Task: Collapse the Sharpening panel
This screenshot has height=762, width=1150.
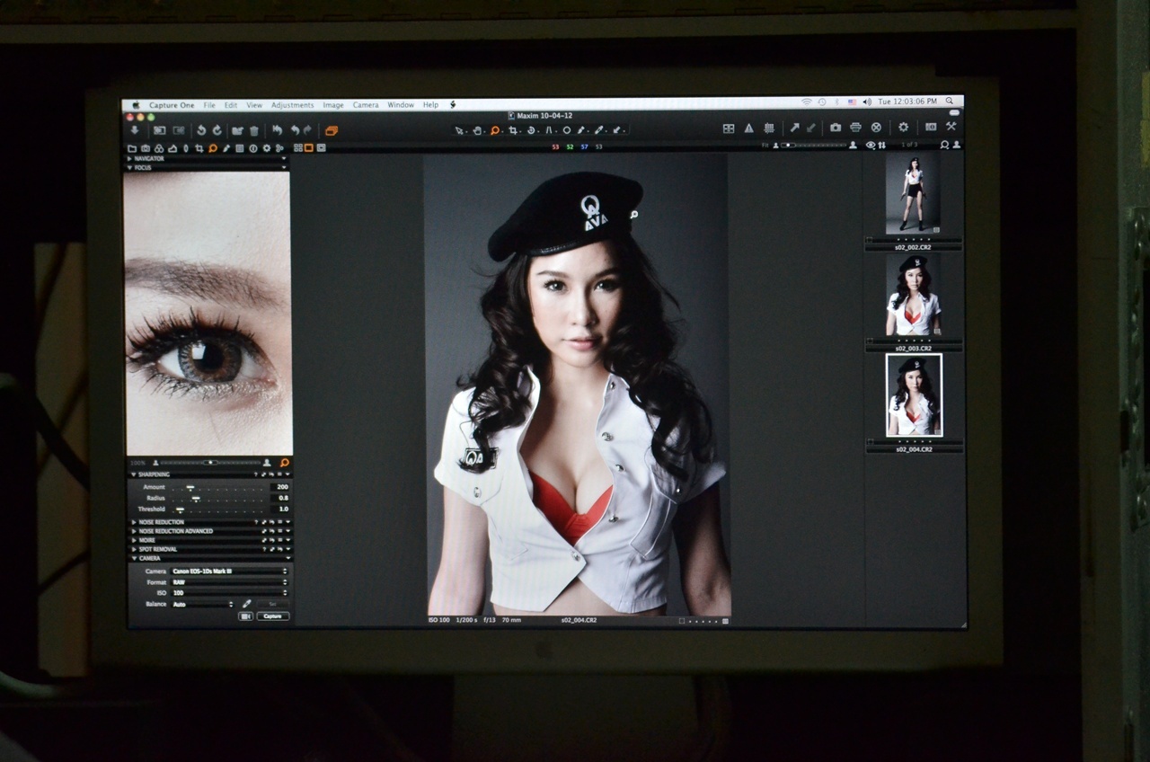Action: tap(133, 474)
